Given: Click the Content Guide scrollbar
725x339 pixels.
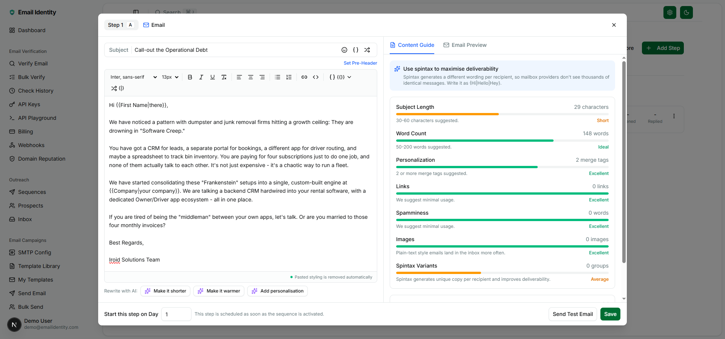Looking at the screenshot, I should click(624, 162).
